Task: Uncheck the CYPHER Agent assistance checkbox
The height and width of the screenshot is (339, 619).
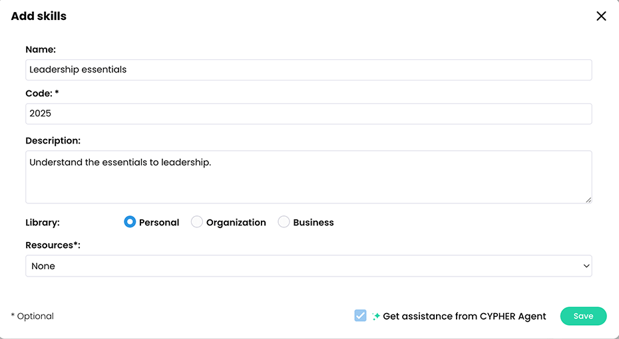Action: tap(361, 316)
